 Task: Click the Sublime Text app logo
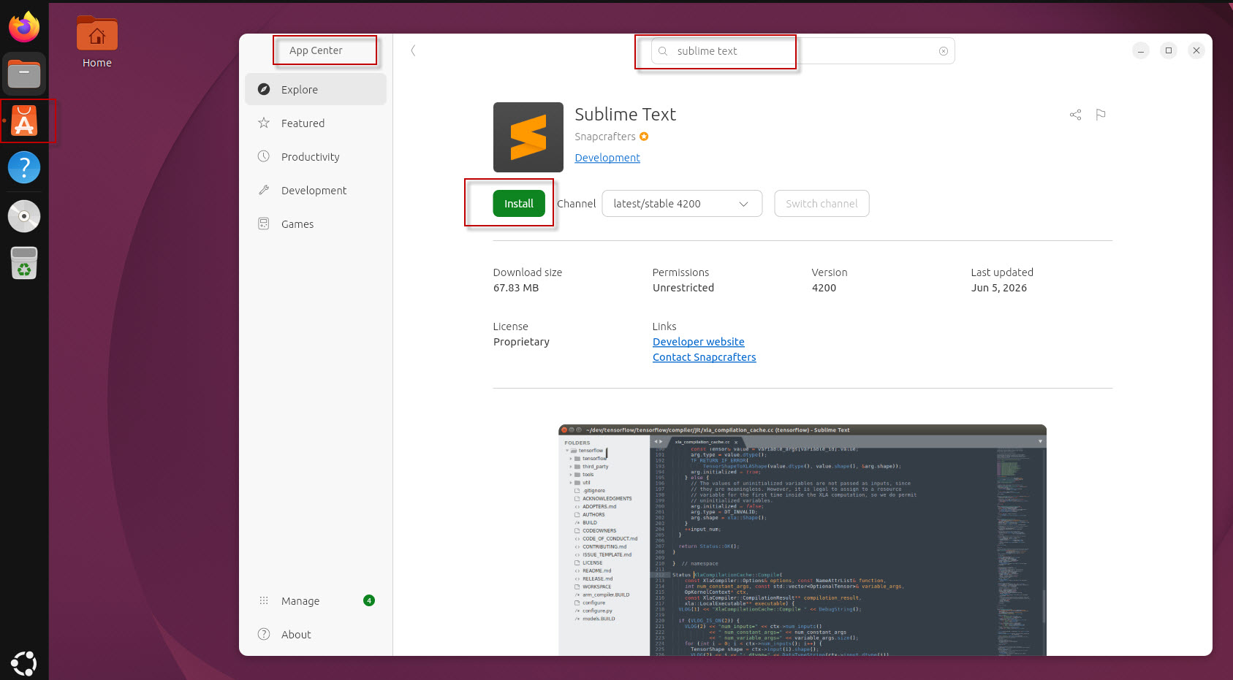click(528, 137)
